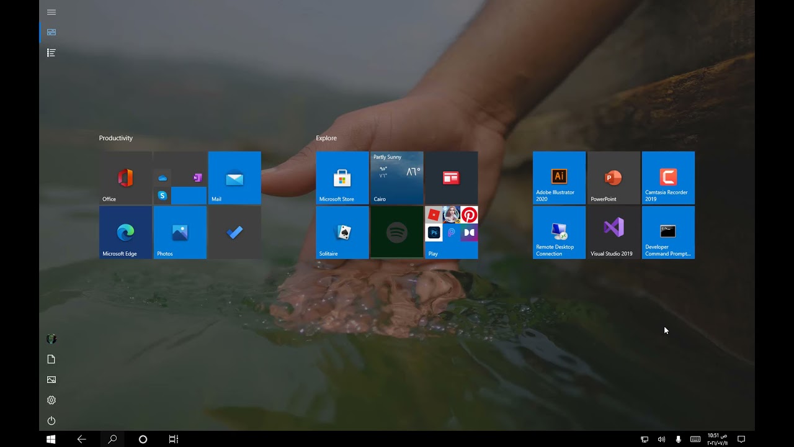Open the touch keyboard icon
The image size is (794, 447).
[695, 439]
